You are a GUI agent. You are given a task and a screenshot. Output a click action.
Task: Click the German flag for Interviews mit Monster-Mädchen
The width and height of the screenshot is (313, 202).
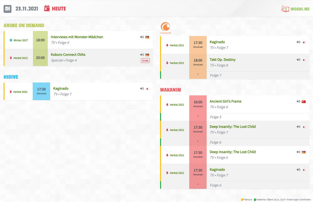[x=147, y=37]
